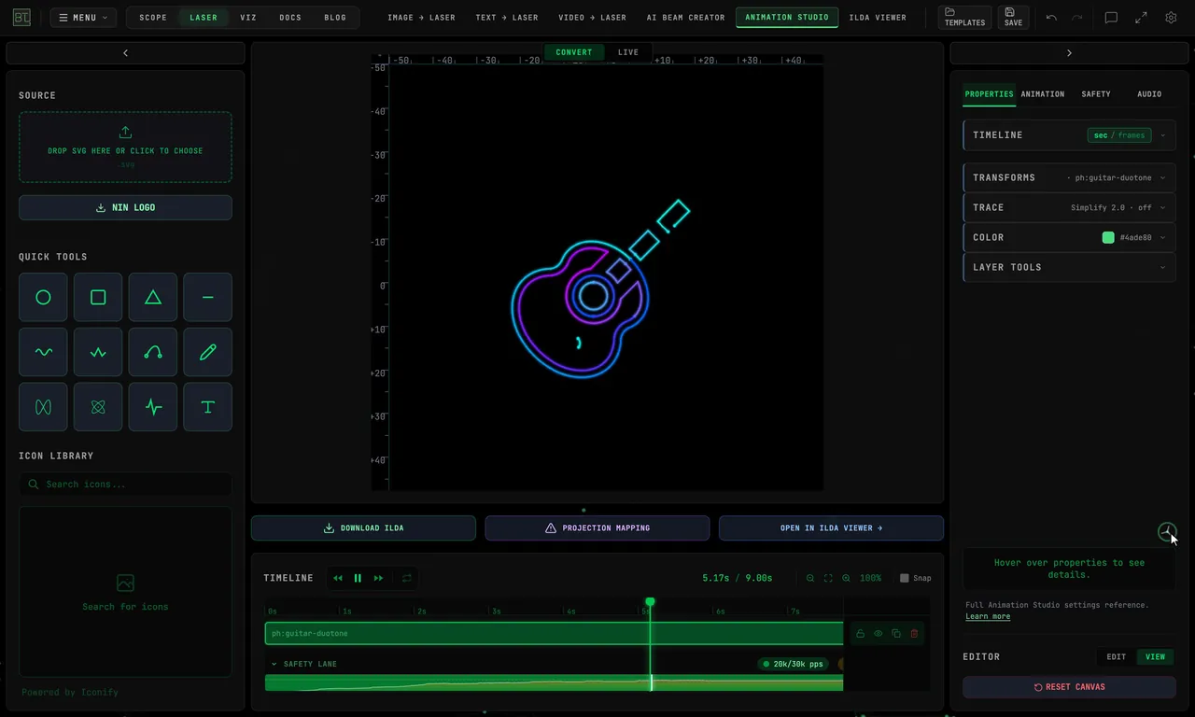The width and height of the screenshot is (1195, 717).
Task: Switch the editor to Edit mode
Action: 1117,657
